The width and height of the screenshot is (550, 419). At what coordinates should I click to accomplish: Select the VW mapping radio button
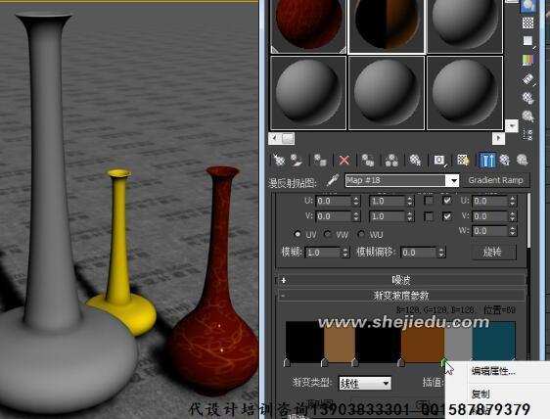328,234
